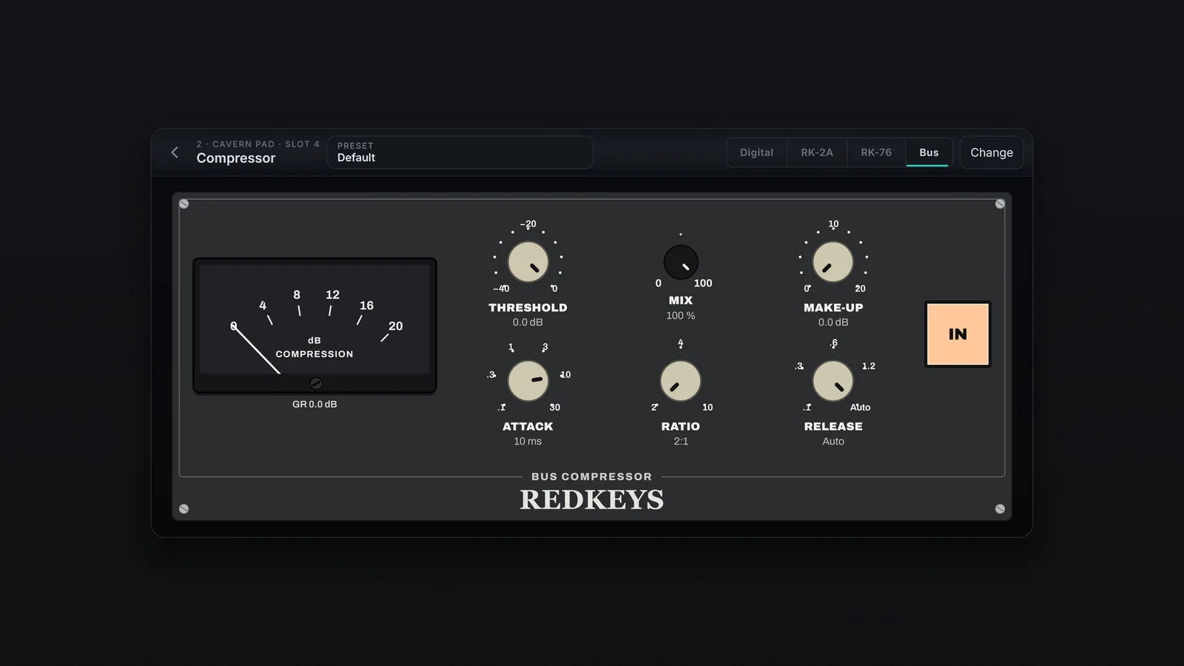
Task: Switch to the Digital compressor tab
Action: tap(756, 152)
